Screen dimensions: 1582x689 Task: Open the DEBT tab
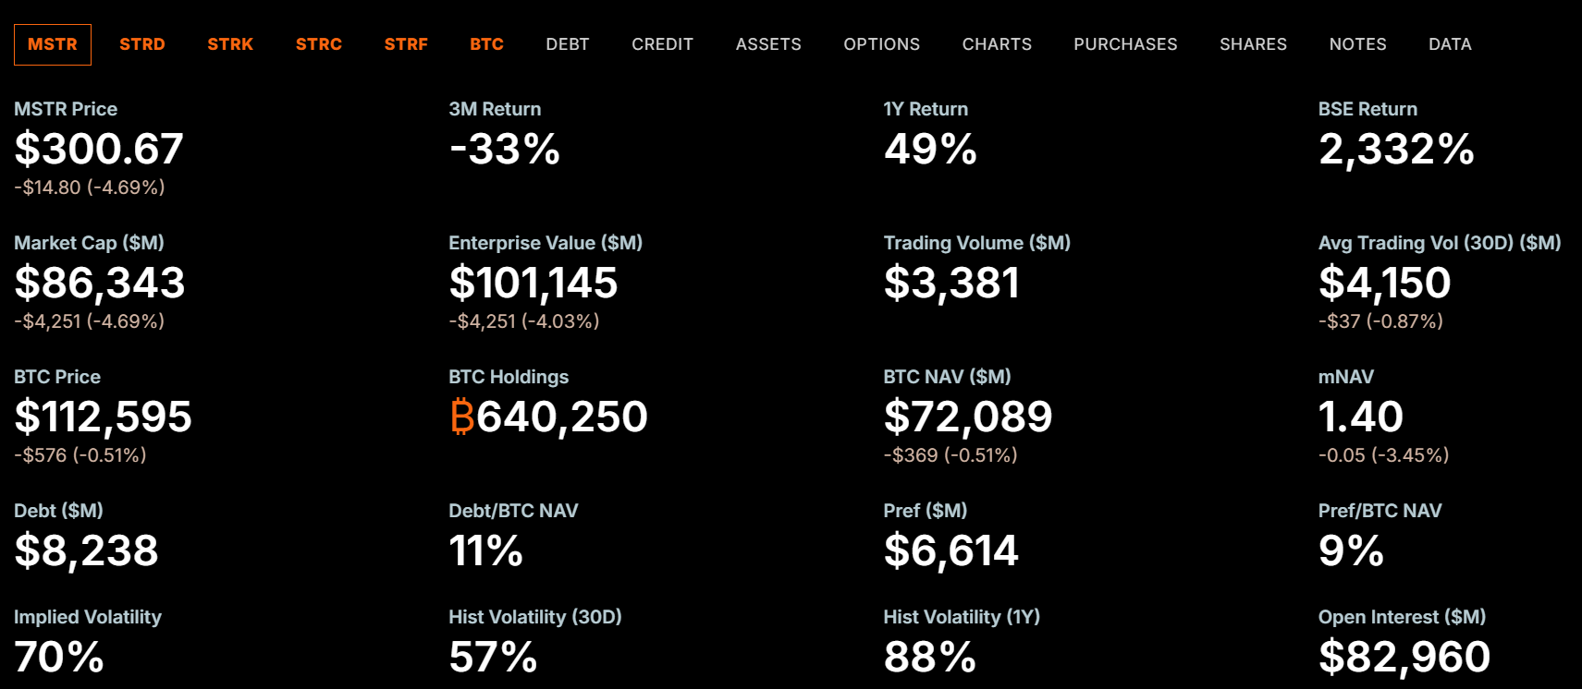pyautogui.click(x=568, y=44)
